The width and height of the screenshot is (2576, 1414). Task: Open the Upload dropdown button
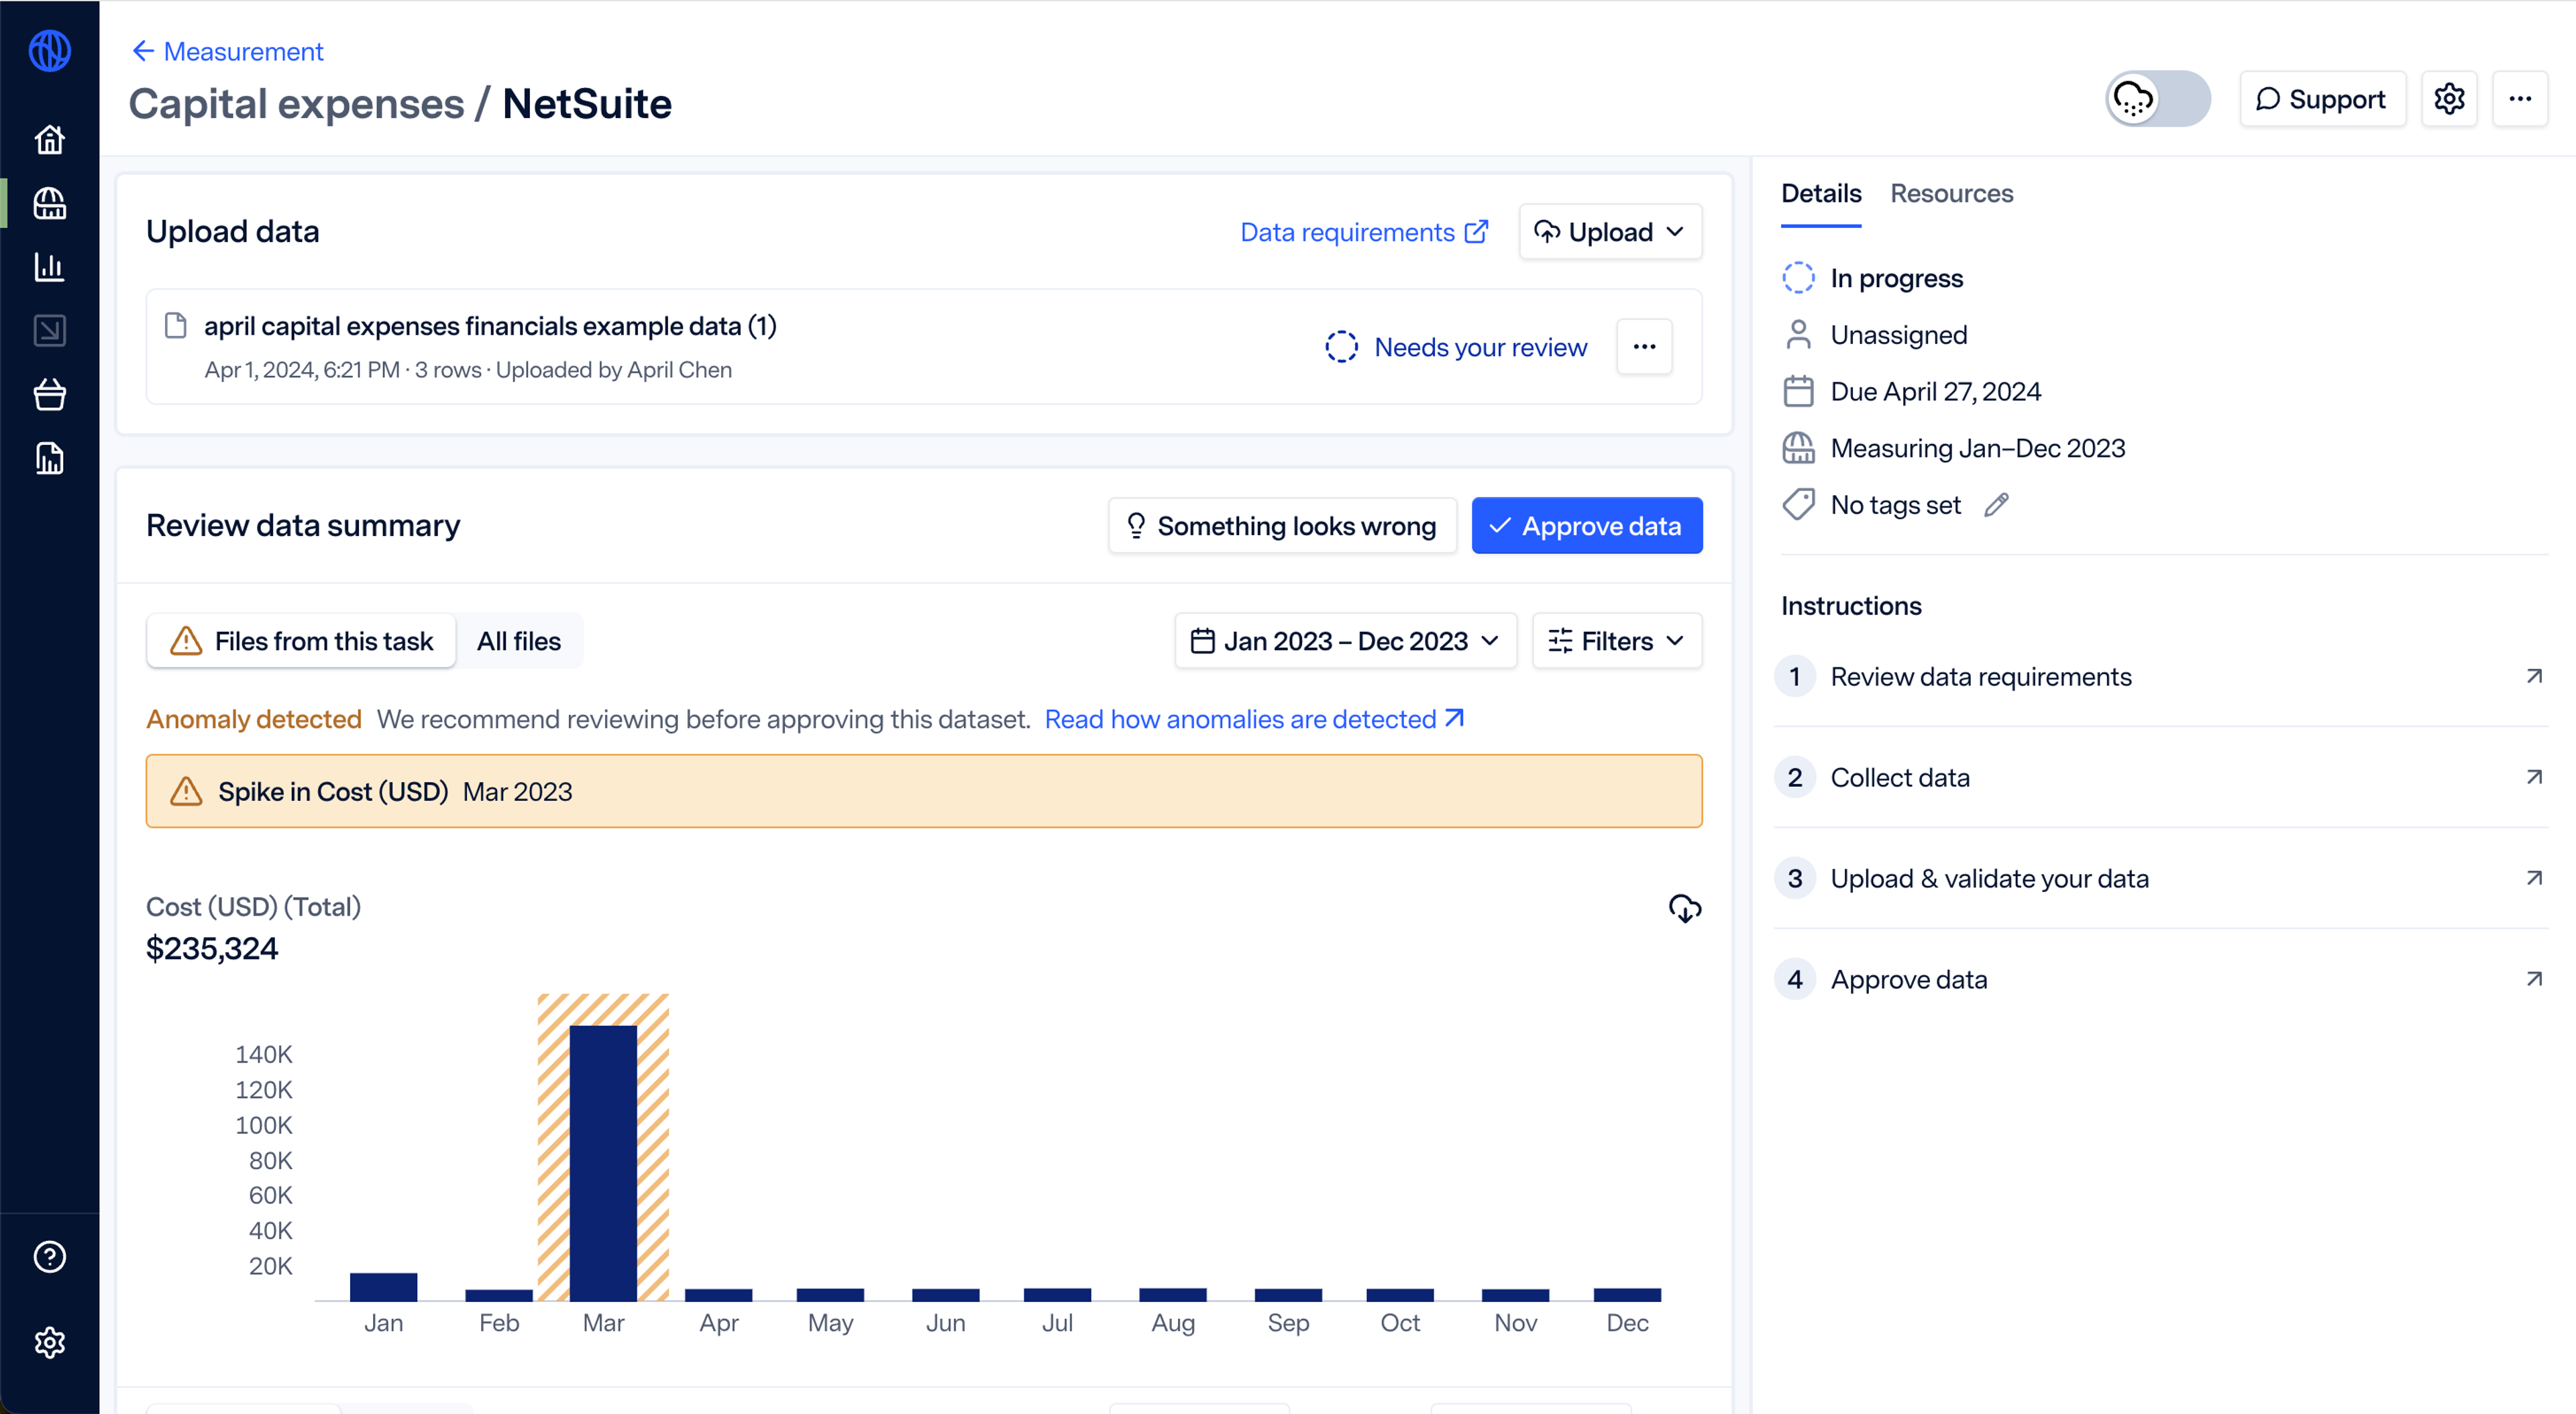(1610, 232)
